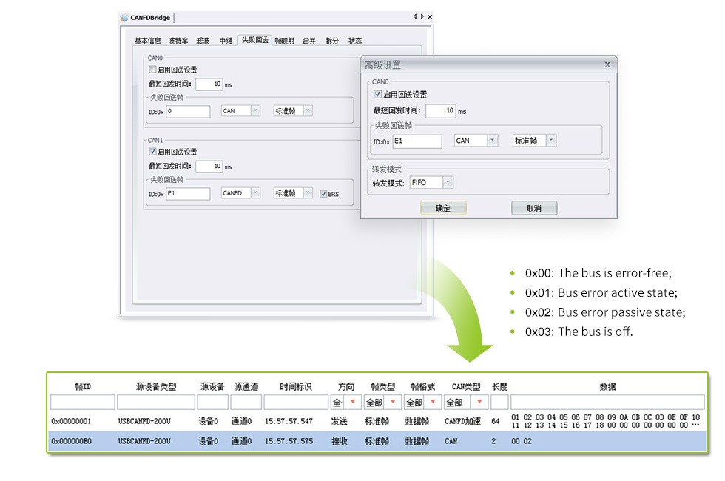Open the 方向 filter dropdown in the table
The height and width of the screenshot is (481, 725).
[352, 403]
